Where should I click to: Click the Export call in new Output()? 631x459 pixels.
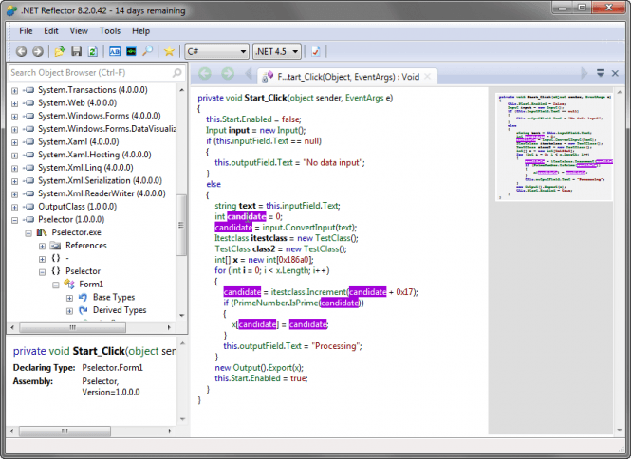(279, 368)
